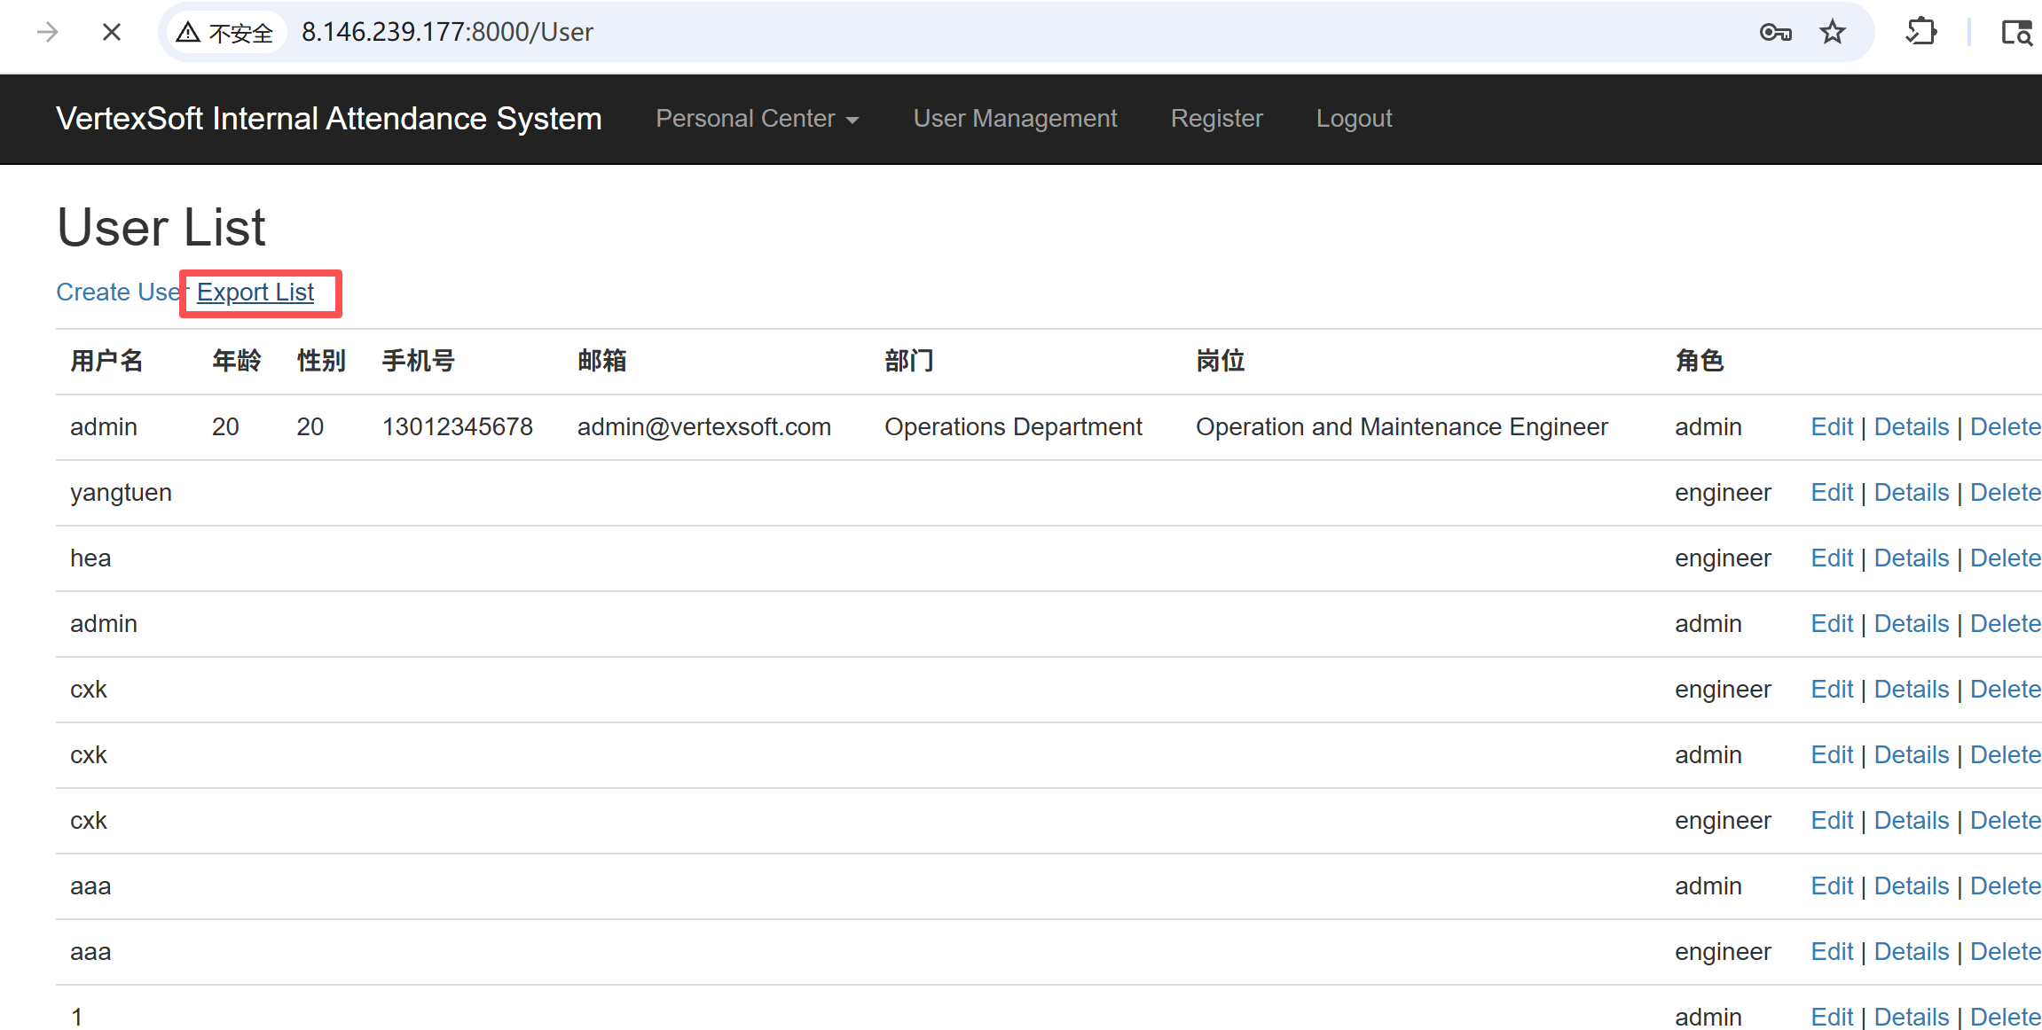
Task: Click 邮箱 column header
Action: click(x=602, y=361)
